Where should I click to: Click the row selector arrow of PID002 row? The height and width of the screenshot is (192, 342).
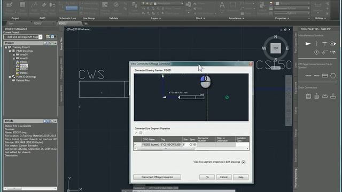(135, 145)
